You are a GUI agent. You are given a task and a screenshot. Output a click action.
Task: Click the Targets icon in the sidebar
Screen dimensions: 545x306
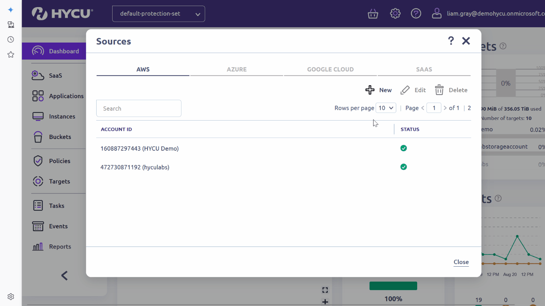[x=38, y=181]
